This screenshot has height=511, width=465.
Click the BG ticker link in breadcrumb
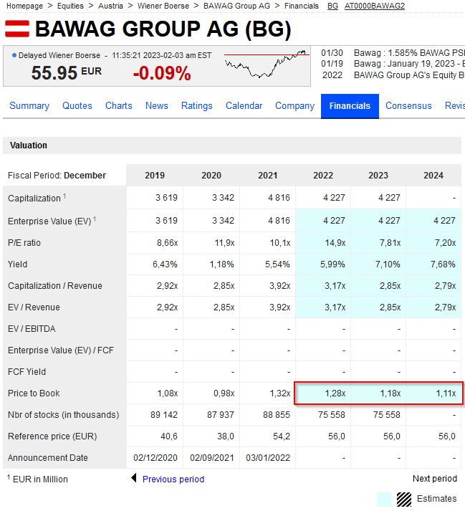coord(332,6)
